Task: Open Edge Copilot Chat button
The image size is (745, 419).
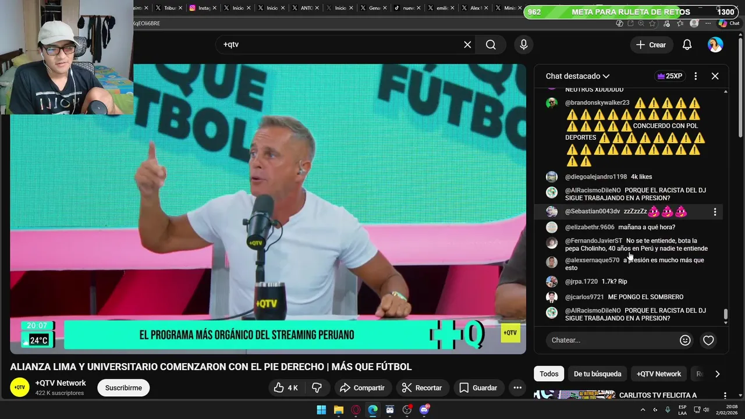Action: click(x=728, y=23)
